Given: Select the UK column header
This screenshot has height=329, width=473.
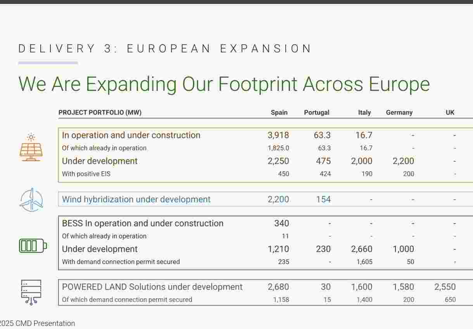Looking at the screenshot, I should coord(450,113).
